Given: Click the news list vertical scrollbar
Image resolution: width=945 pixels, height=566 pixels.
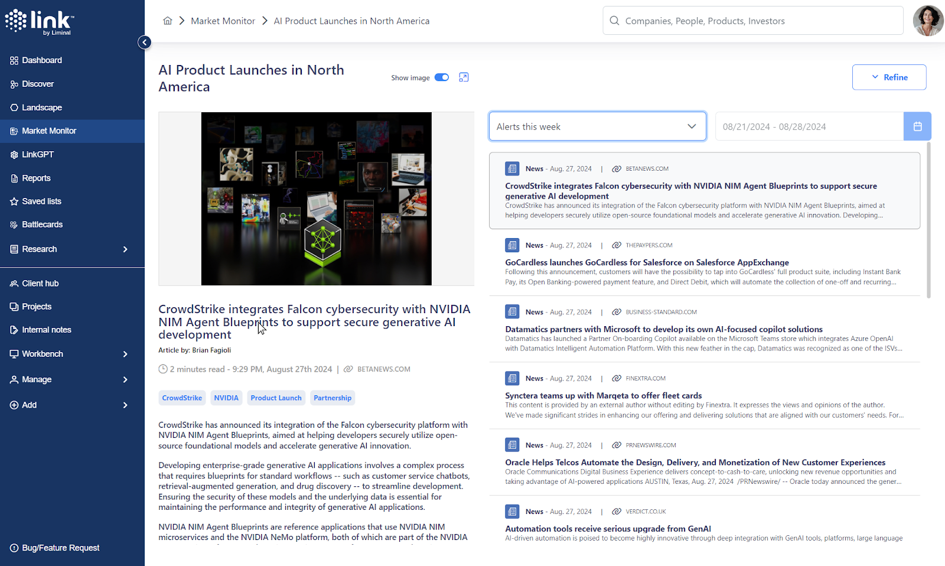Looking at the screenshot, I should pyautogui.click(x=928, y=220).
